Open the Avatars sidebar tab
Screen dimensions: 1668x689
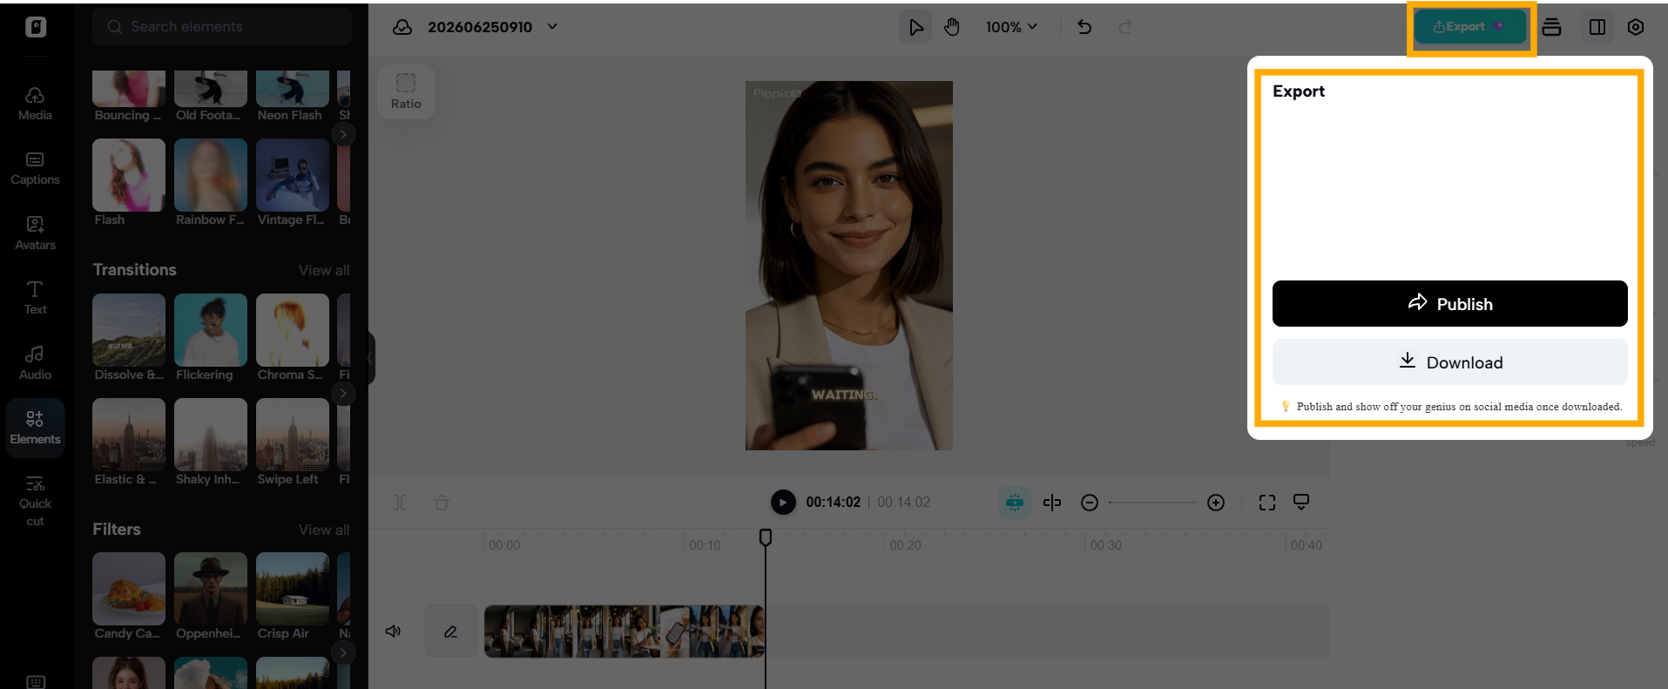tap(35, 233)
